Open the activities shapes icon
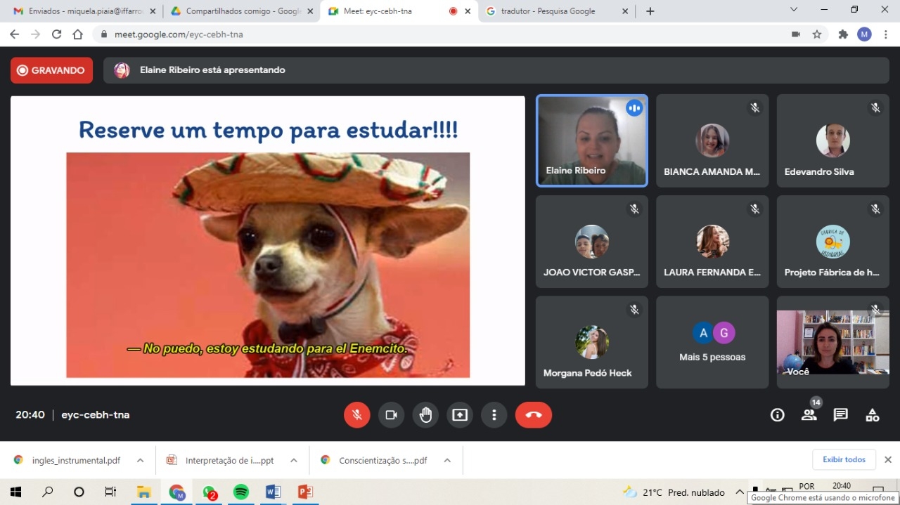The image size is (900, 505). pos(872,415)
